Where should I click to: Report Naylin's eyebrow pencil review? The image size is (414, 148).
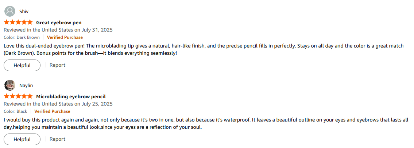(x=57, y=139)
